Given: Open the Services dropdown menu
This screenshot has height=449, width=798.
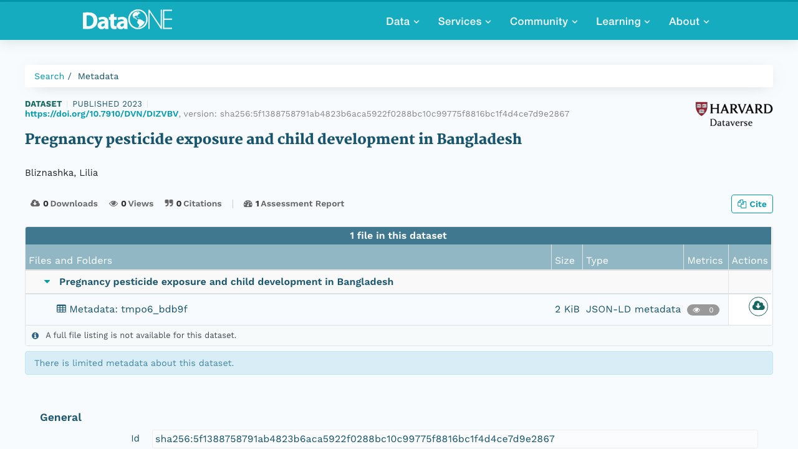Looking at the screenshot, I should [464, 21].
